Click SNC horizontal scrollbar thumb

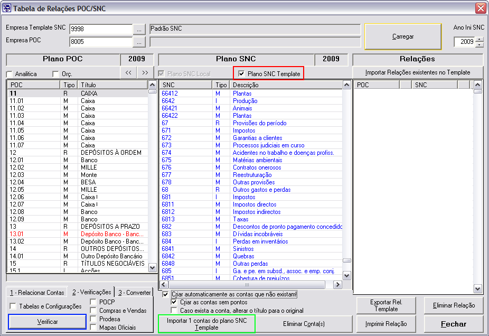pos(247,285)
